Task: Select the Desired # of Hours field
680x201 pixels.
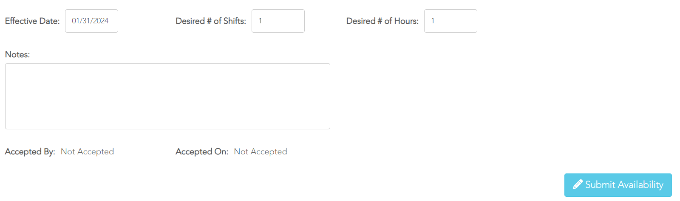Action: (450, 21)
